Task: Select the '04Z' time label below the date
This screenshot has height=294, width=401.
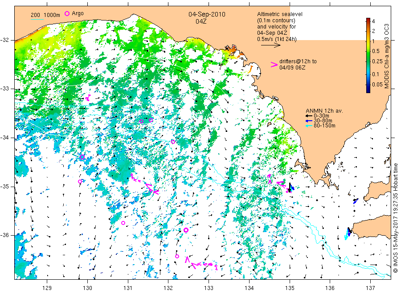Action: click(x=201, y=21)
